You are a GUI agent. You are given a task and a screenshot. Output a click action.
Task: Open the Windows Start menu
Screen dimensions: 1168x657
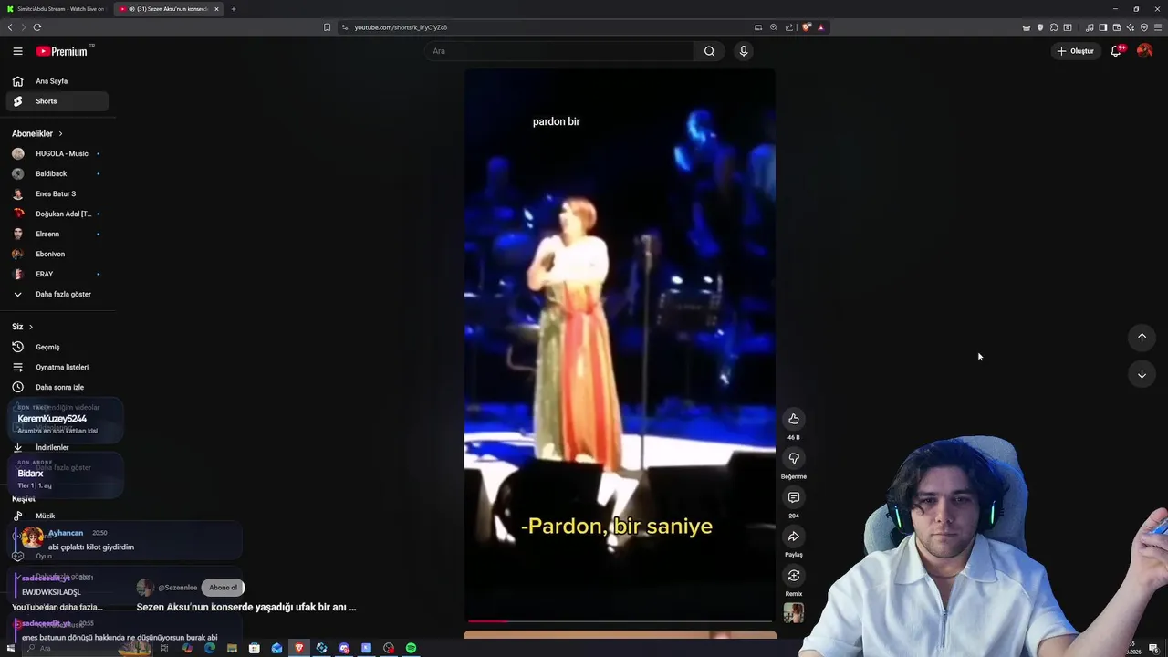pyautogui.click(x=11, y=648)
